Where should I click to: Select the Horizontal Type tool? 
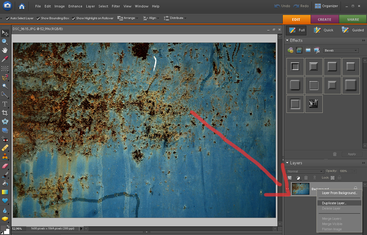coord(5,104)
